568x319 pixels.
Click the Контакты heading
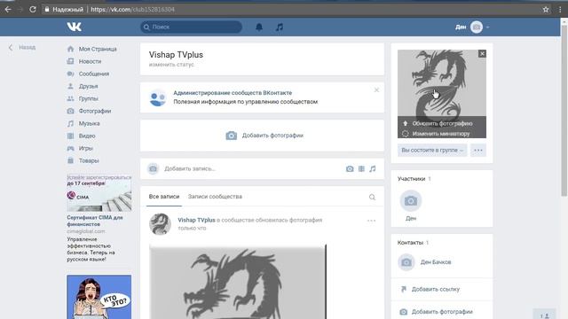[x=410, y=243]
